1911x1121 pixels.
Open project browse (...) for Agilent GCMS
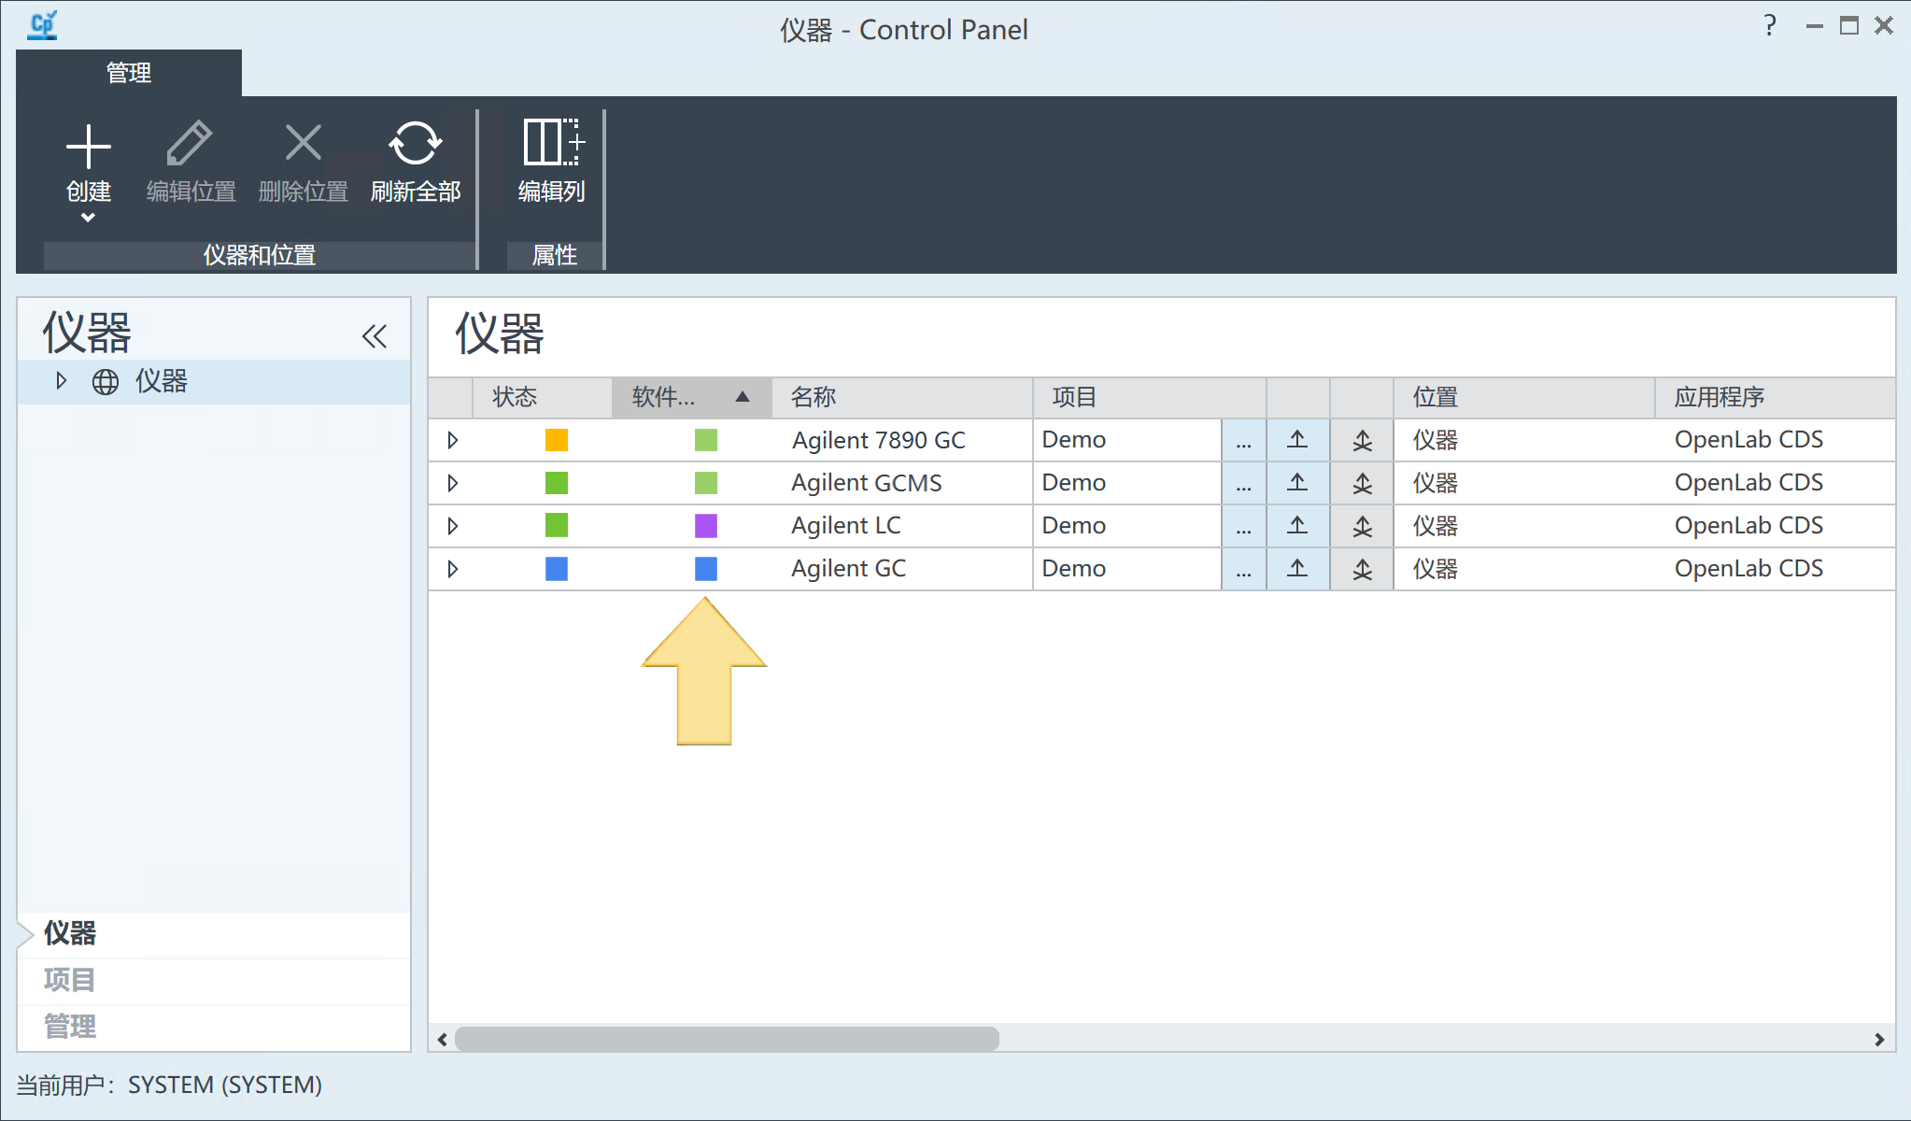[x=1244, y=483]
